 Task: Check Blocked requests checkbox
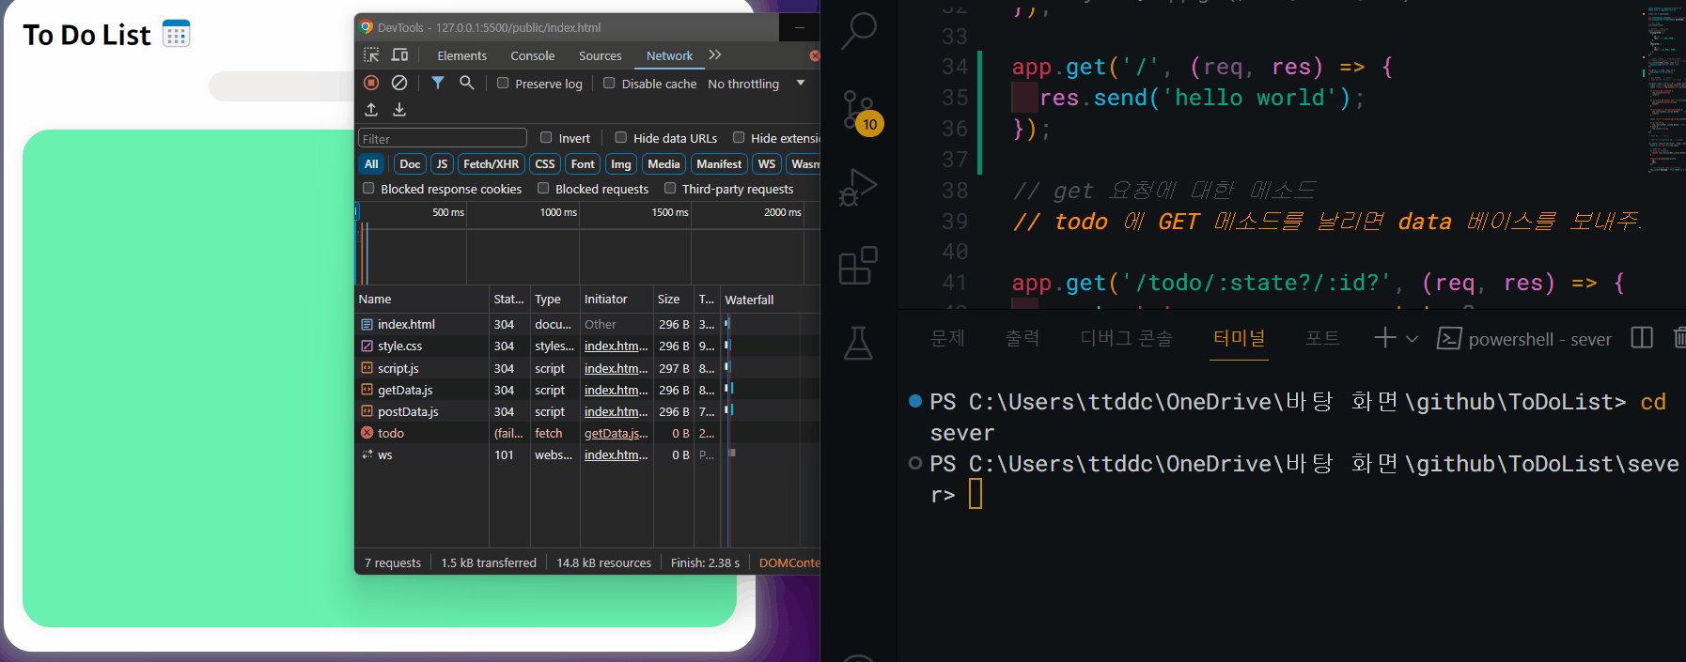(543, 188)
